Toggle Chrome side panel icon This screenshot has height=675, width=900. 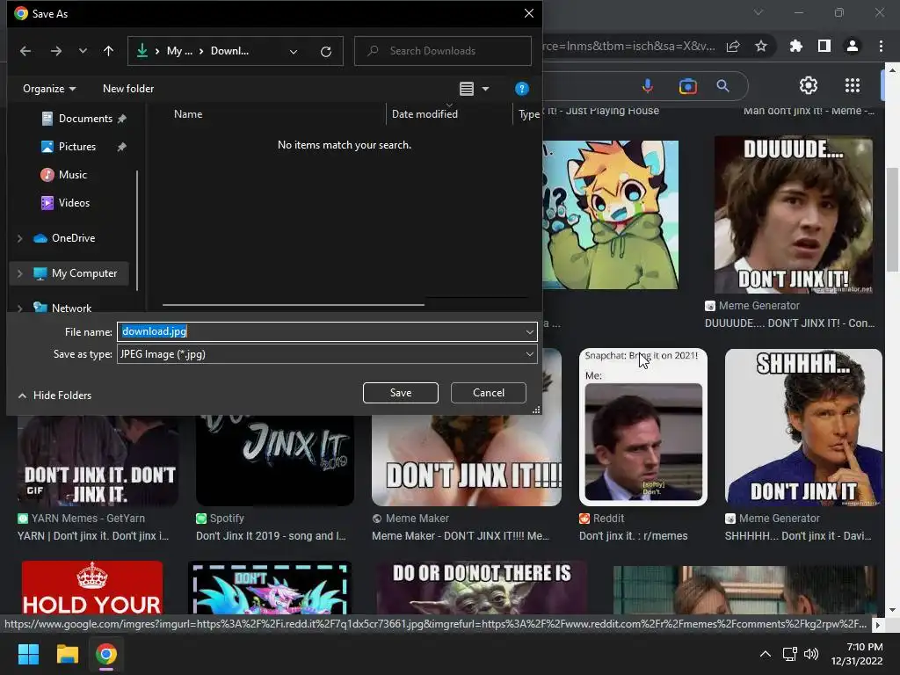tap(824, 46)
